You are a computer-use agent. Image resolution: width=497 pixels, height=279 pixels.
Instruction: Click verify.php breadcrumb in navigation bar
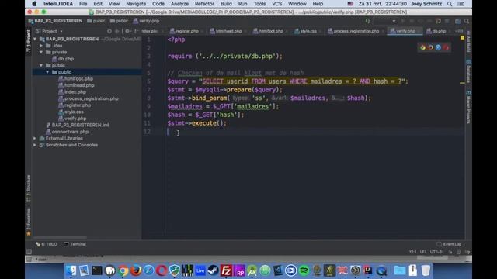click(146, 21)
